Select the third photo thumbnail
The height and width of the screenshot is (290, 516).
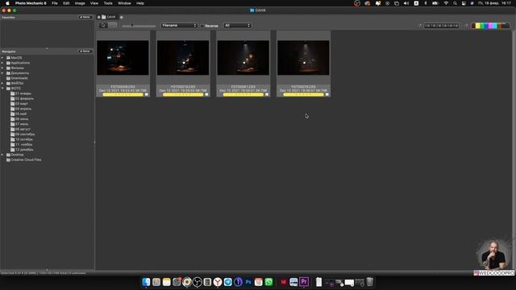[243, 58]
